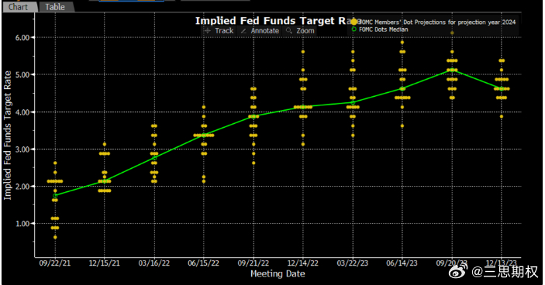Click the x-axis label 03/16/22
The width and height of the screenshot is (545, 285).
154,263
